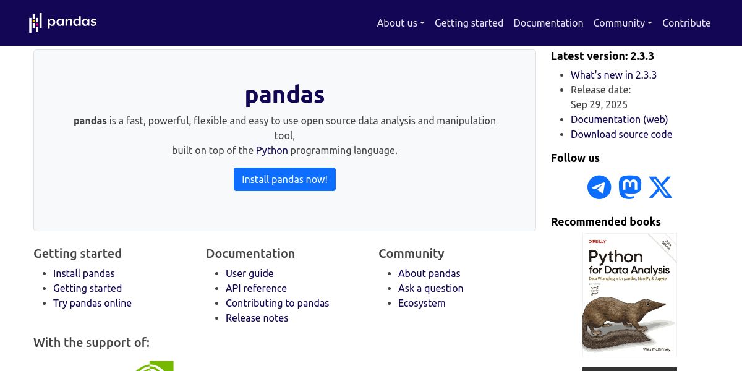Open Contribute in top navigation
This screenshot has height=371, width=742.
pyautogui.click(x=686, y=23)
